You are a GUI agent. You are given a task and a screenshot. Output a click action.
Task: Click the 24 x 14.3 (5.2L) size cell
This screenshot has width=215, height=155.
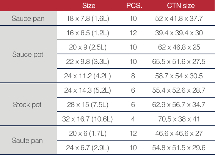pos(88,90)
